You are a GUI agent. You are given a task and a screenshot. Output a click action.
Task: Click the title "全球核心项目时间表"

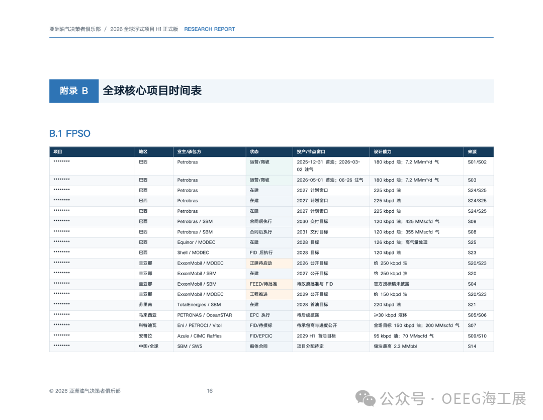[152, 91]
